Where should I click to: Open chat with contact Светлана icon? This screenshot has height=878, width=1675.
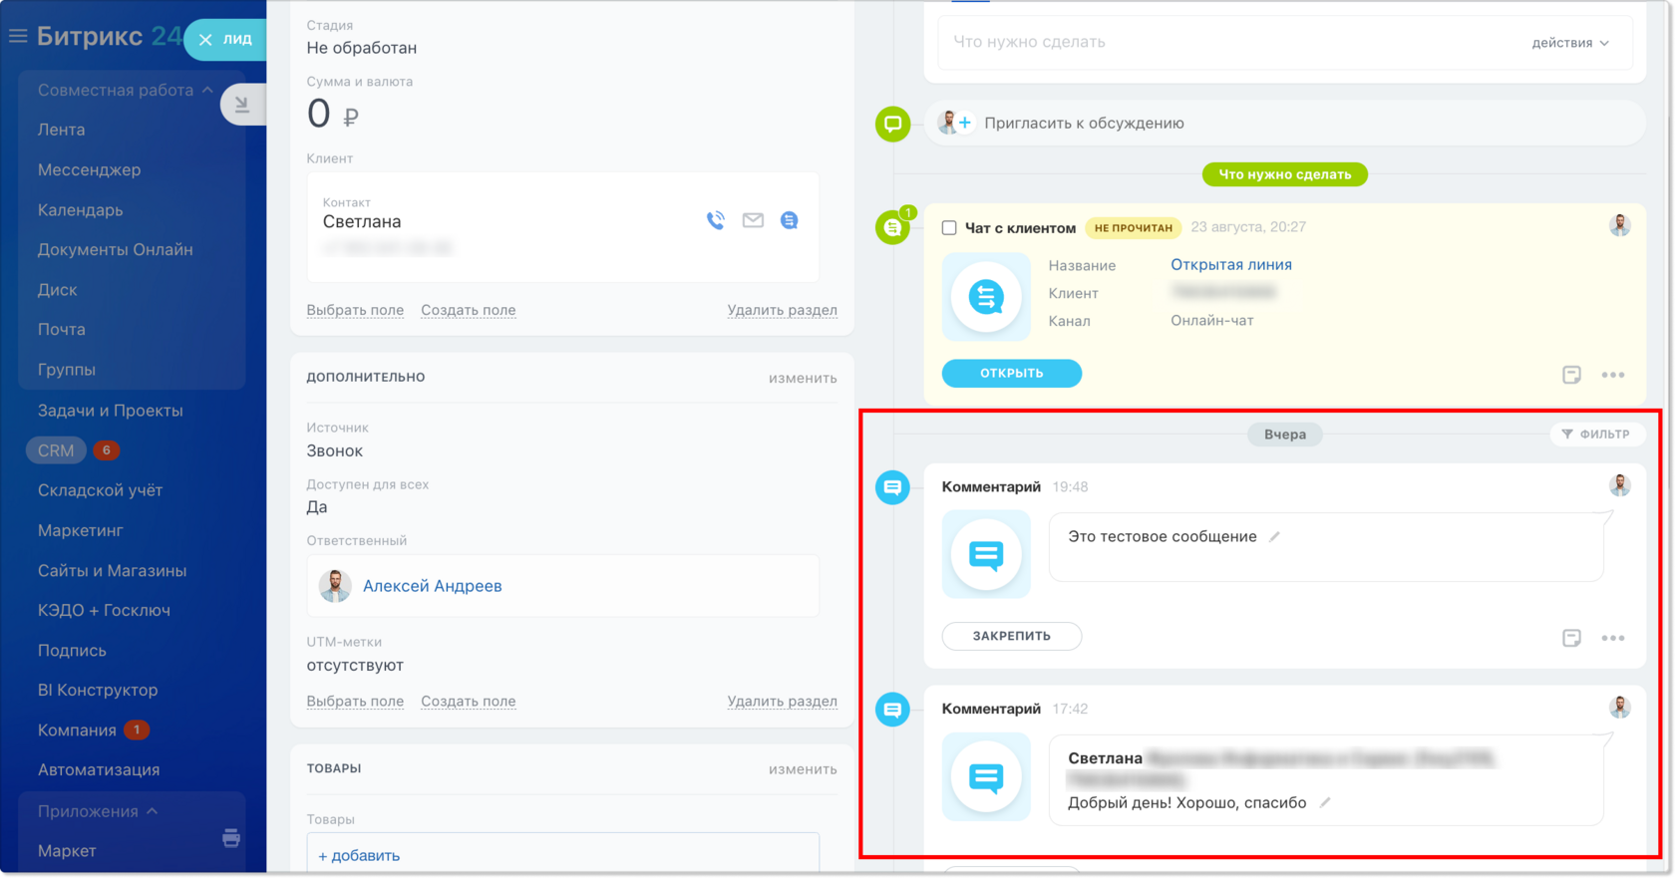point(789,220)
